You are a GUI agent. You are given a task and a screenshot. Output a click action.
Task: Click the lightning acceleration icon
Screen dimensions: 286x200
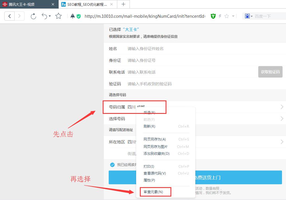tap(219, 16)
